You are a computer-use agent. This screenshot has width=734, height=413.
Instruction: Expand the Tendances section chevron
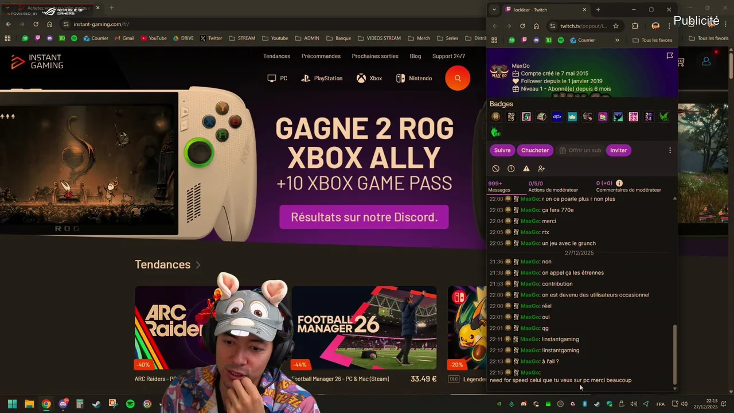pos(198,264)
